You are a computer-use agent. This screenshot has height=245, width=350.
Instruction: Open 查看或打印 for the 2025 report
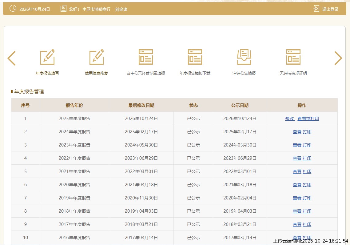(x=308, y=118)
